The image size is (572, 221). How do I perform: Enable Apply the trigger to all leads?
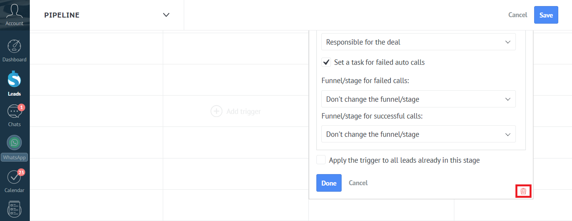(321, 160)
